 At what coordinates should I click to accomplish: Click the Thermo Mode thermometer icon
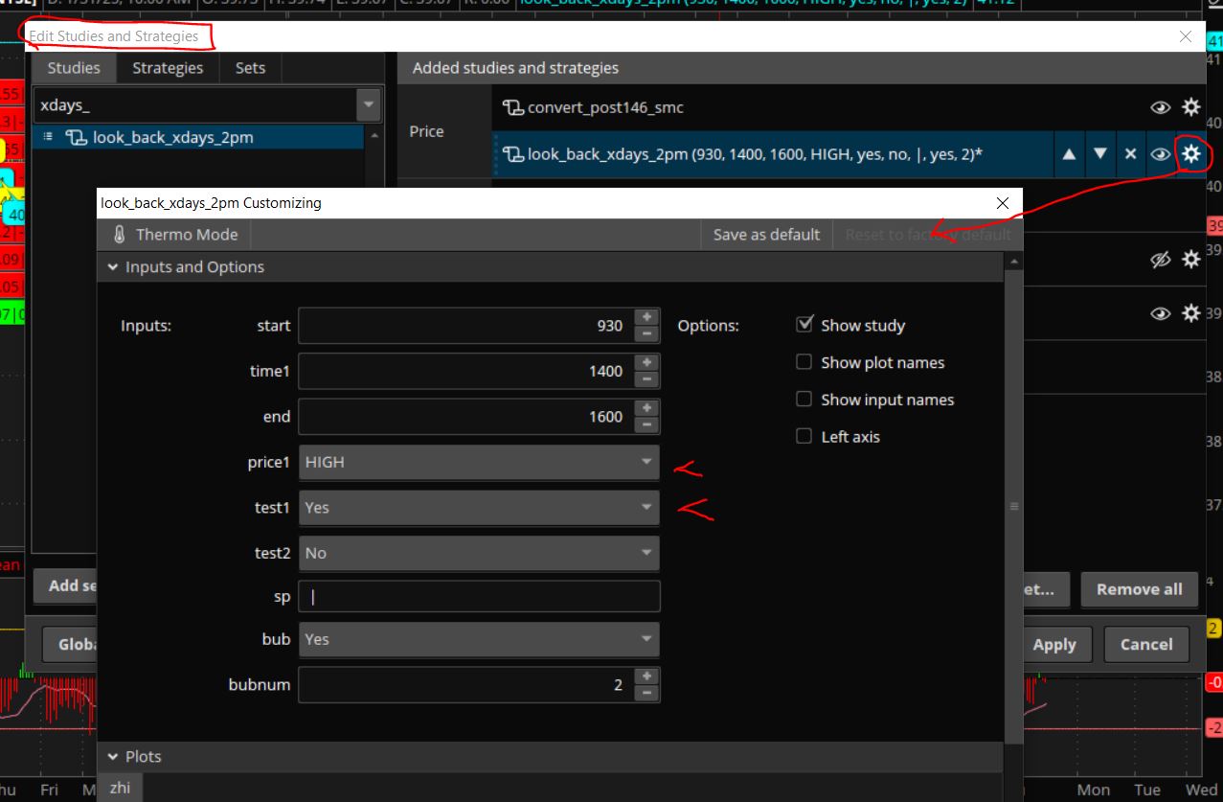coord(119,235)
